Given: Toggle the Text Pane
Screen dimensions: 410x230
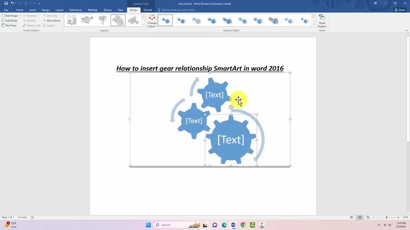Looking at the screenshot, I should (9, 26).
